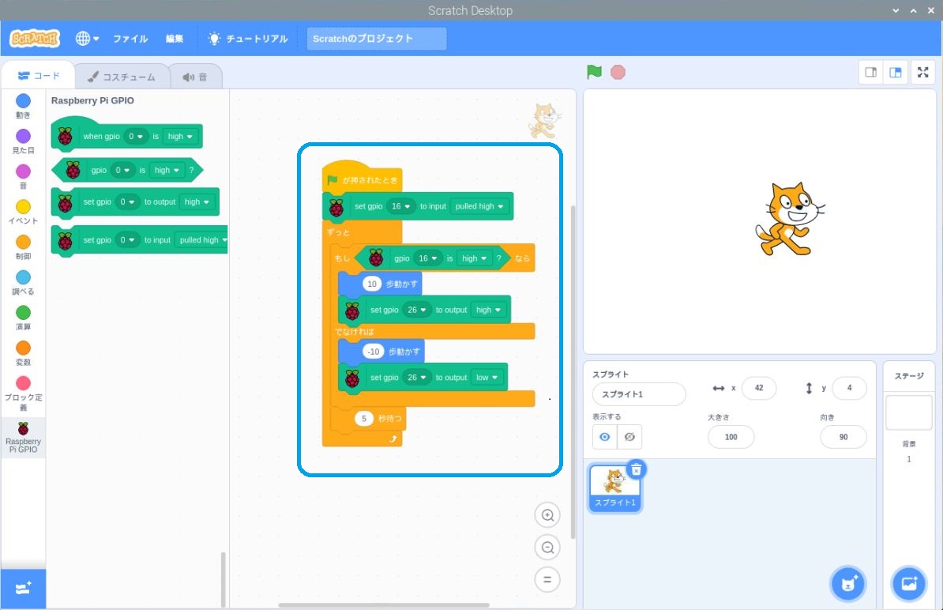Click the workspace vertical scrollbar
Image resolution: width=943 pixels, height=610 pixels.
point(573,372)
